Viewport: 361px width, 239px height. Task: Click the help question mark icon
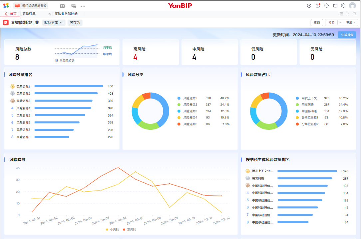pyautogui.click(x=309, y=6)
